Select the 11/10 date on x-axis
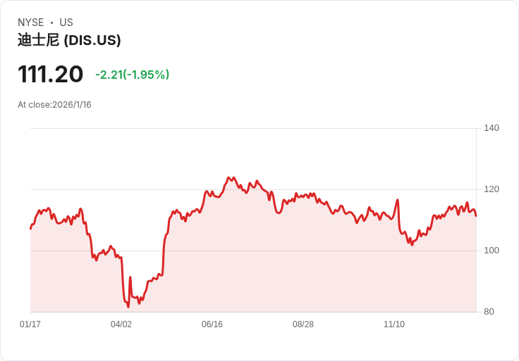The width and height of the screenshot is (519, 361). pyautogui.click(x=394, y=324)
